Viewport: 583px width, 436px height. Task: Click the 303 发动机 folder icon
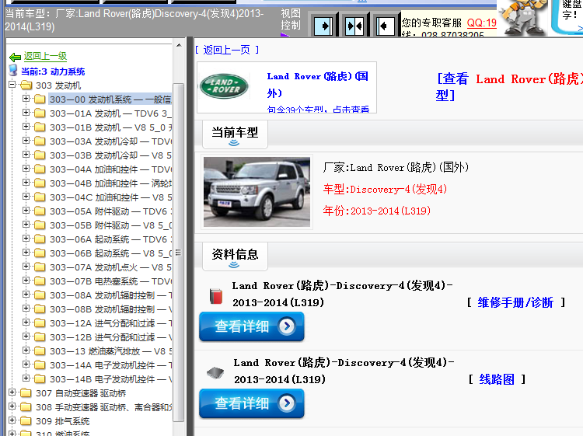tap(26, 85)
